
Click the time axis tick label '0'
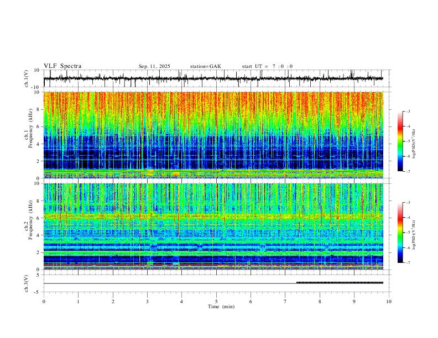(x=44, y=302)
